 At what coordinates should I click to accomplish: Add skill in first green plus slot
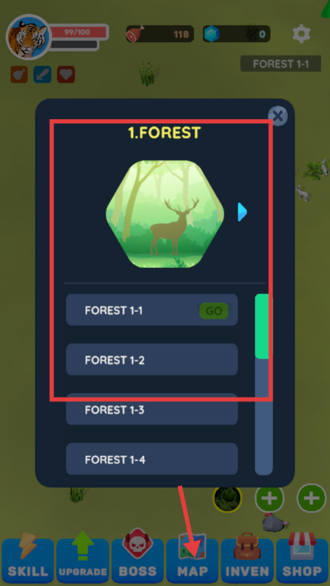(x=269, y=498)
